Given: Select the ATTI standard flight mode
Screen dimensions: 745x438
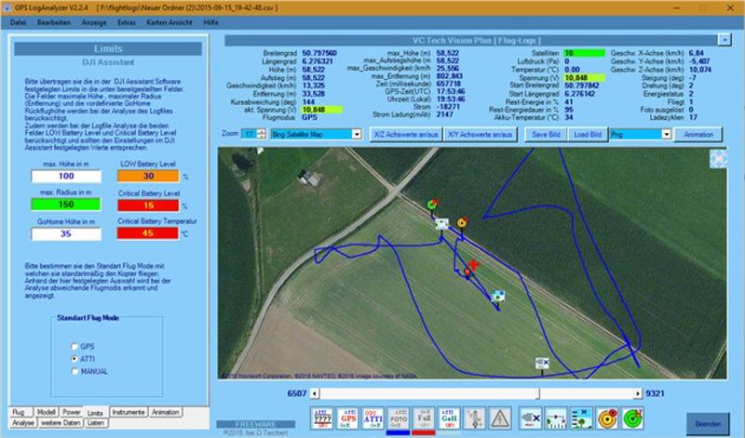Looking at the screenshot, I should pyautogui.click(x=74, y=359).
